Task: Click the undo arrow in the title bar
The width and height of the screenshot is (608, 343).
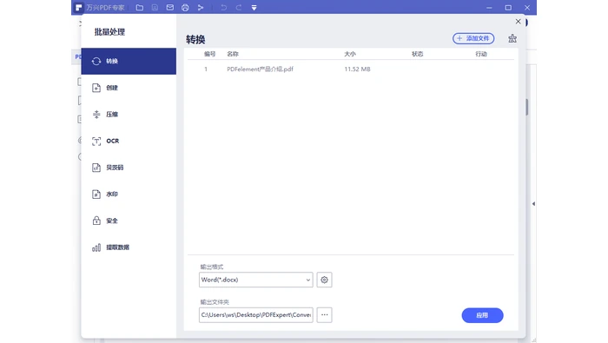Action: (224, 7)
